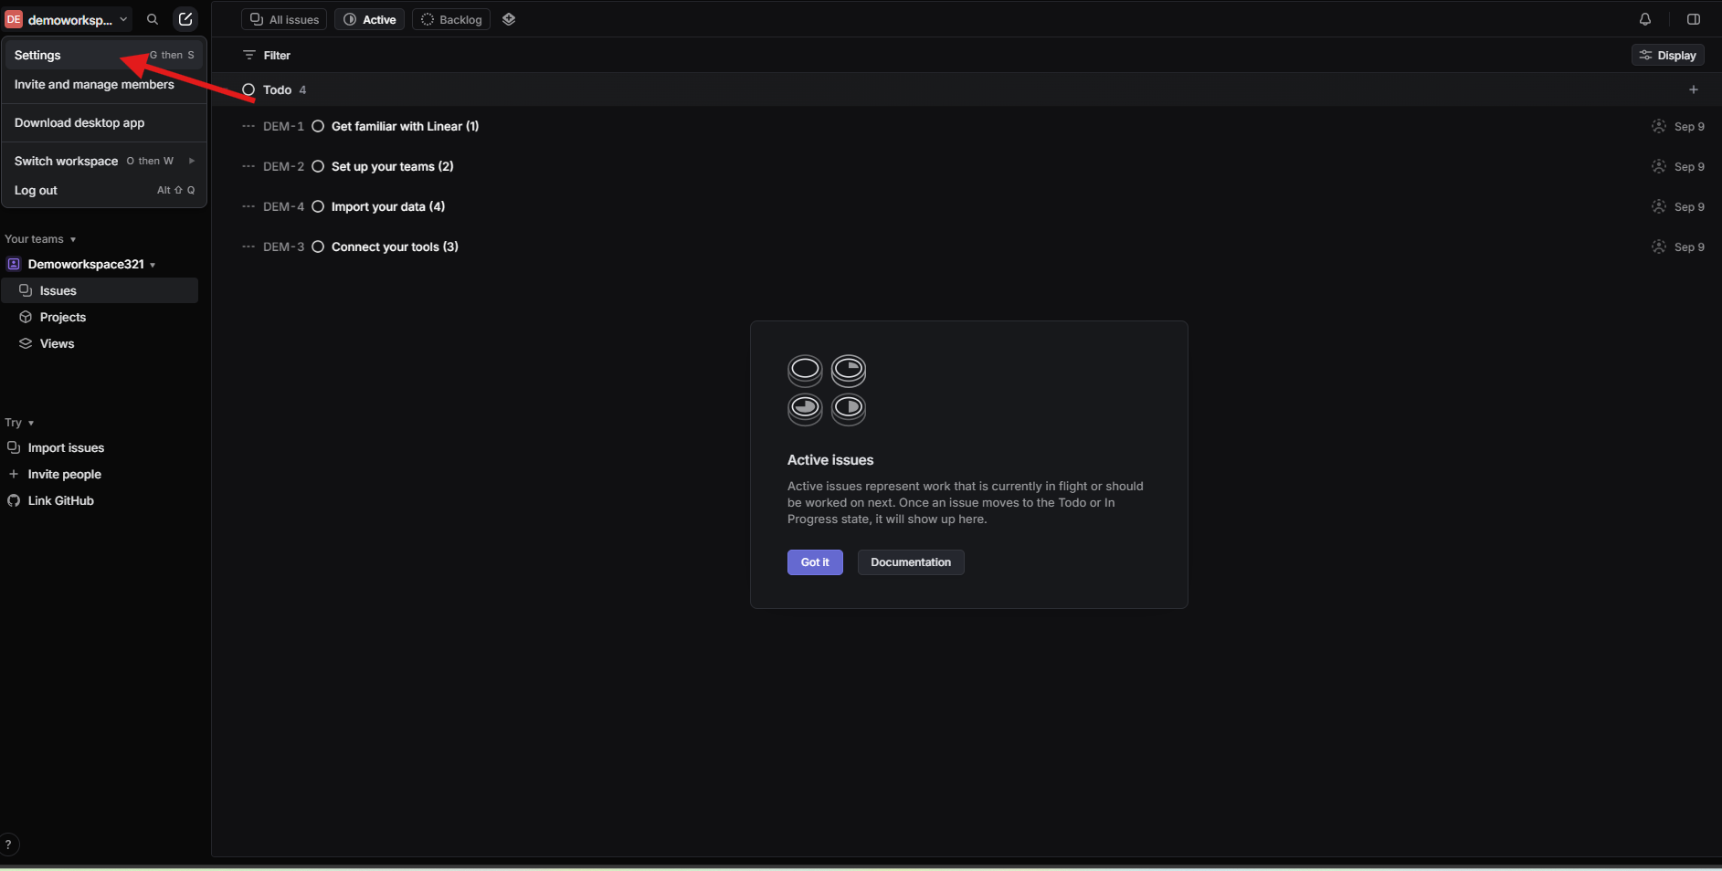Select Settings from the workspace menu
The height and width of the screenshot is (871, 1722).
(x=38, y=55)
